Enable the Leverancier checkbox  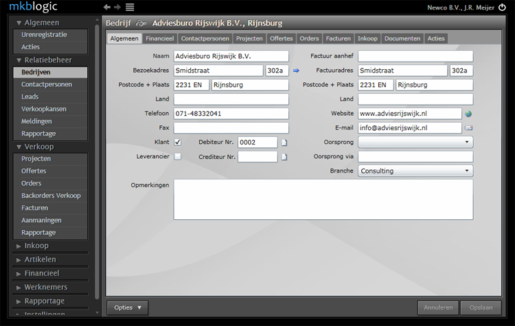(178, 157)
